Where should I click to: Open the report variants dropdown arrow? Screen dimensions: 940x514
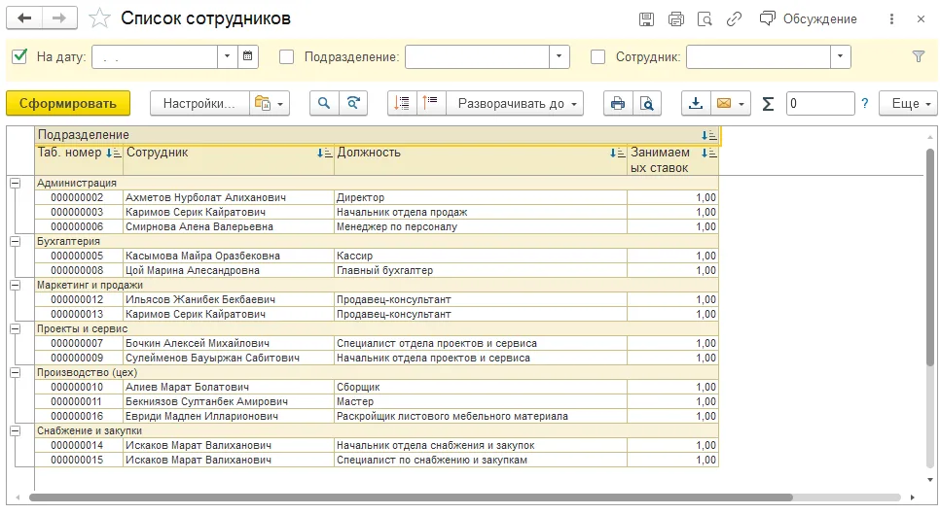[280, 104]
